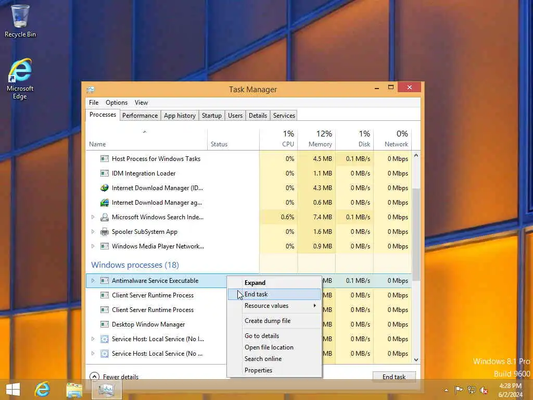533x400 pixels.
Task: Collapse view with Fewer details arrow
Action: (94, 377)
